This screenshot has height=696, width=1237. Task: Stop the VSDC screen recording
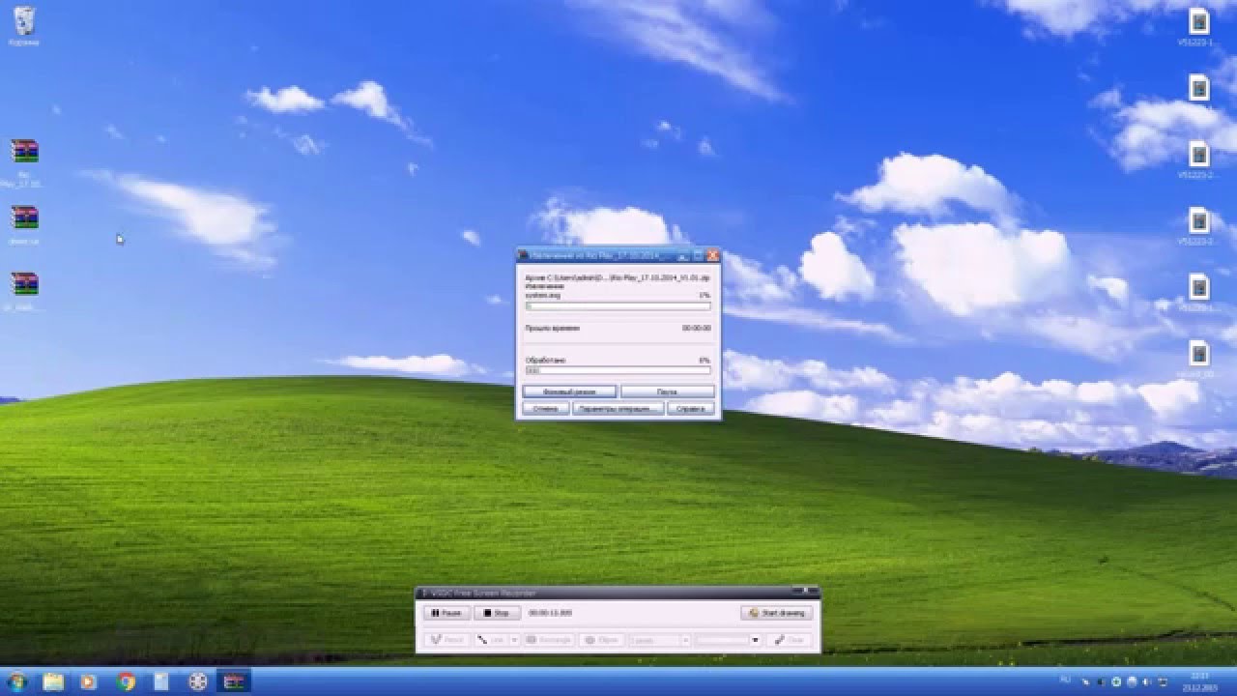(x=497, y=613)
